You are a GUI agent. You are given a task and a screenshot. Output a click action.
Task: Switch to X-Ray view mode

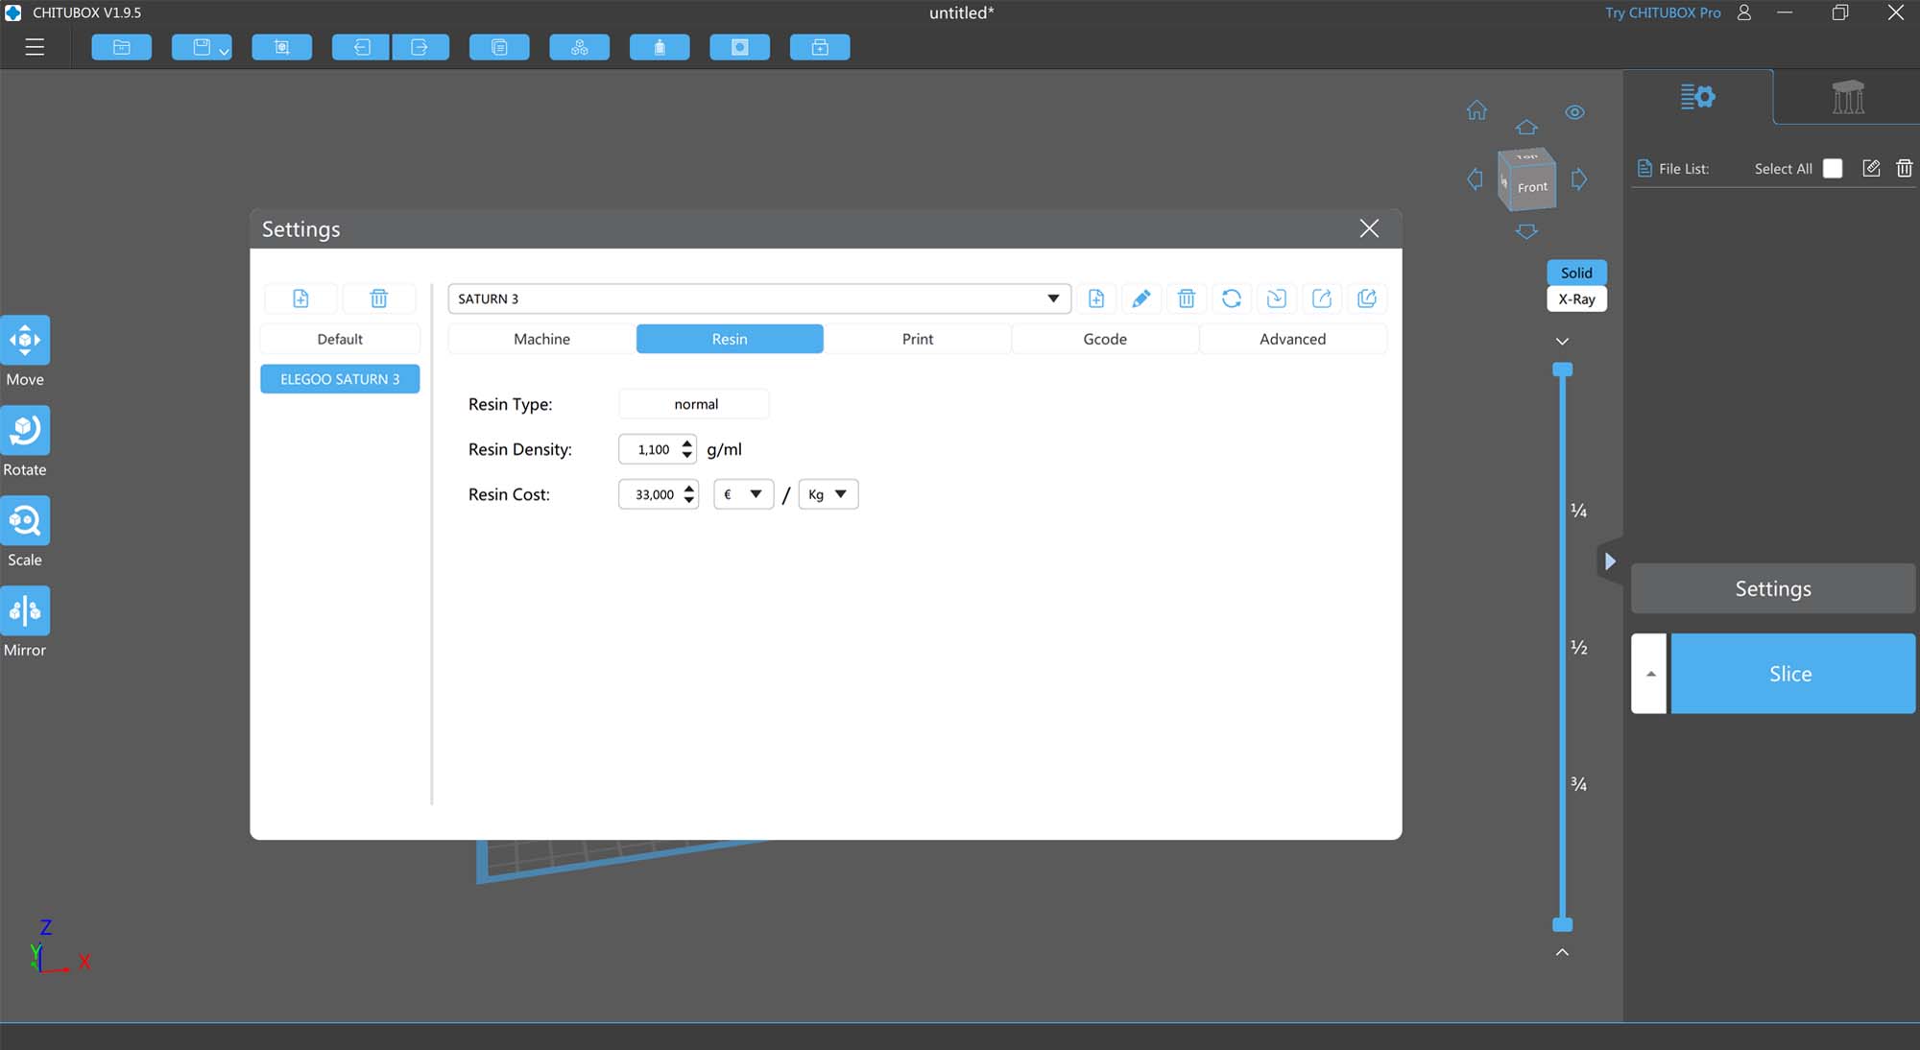pos(1576,299)
